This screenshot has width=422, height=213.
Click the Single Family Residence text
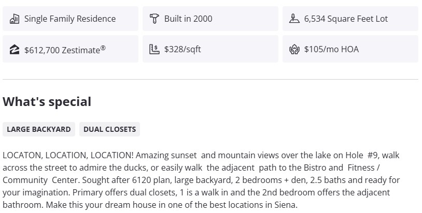[x=70, y=19]
